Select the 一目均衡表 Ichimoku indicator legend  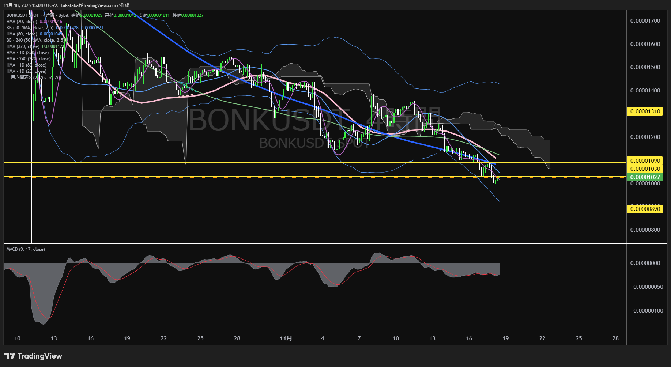(33, 77)
